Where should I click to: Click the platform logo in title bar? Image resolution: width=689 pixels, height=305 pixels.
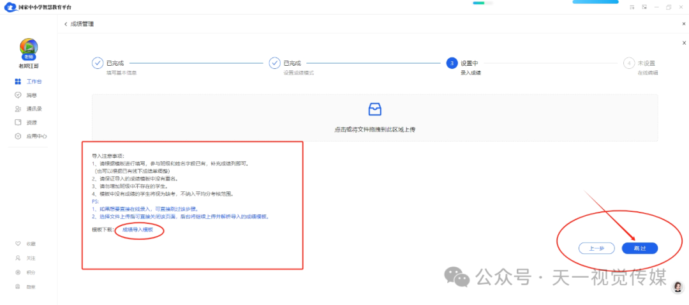point(10,7)
